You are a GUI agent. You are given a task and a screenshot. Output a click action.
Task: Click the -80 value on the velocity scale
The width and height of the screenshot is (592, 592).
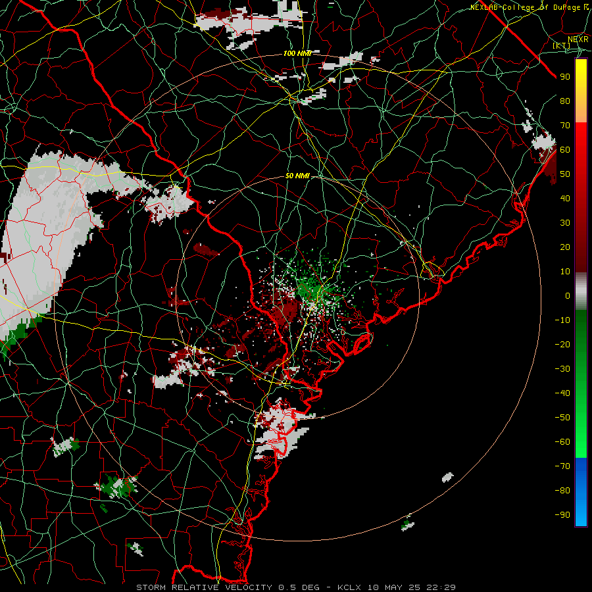pyautogui.click(x=562, y=491)
